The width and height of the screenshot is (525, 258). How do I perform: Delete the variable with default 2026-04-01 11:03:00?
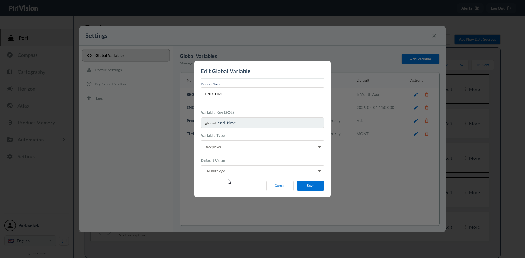tap(427, 108)
